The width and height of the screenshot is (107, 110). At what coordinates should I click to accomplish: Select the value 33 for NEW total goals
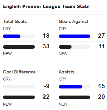click(x=46, y=46)
